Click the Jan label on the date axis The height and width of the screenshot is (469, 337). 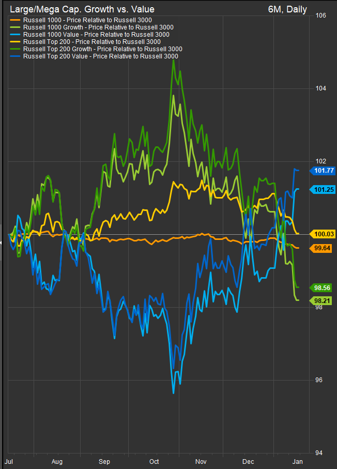click(298, 460)
